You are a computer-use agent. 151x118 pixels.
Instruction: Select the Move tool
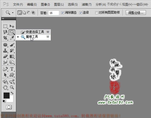tap(12, 26)
